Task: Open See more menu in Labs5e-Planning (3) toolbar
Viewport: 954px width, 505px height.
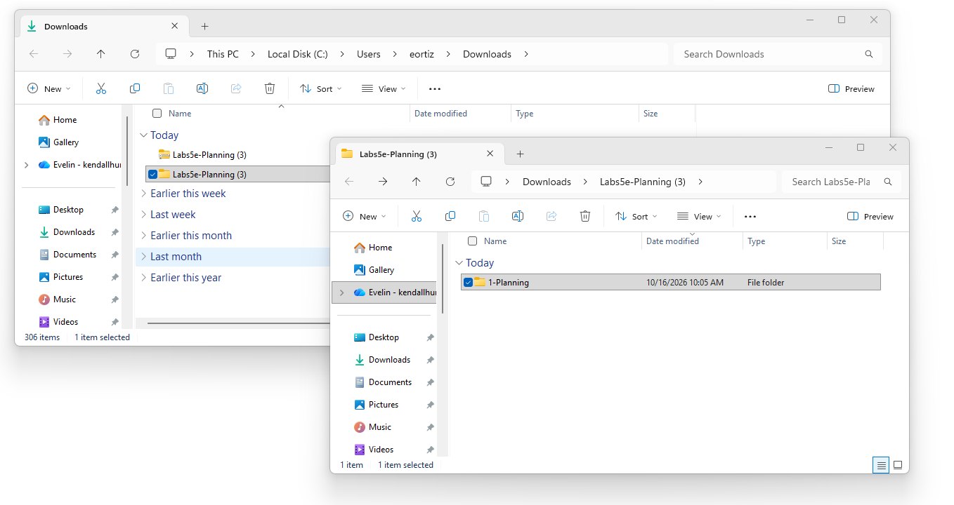Action: 750,217
